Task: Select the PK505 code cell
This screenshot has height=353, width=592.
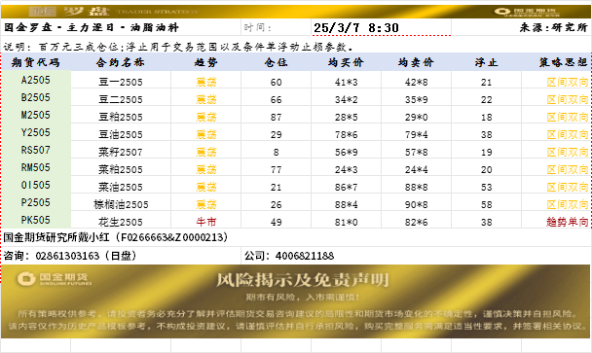Action: click(35, 220)
